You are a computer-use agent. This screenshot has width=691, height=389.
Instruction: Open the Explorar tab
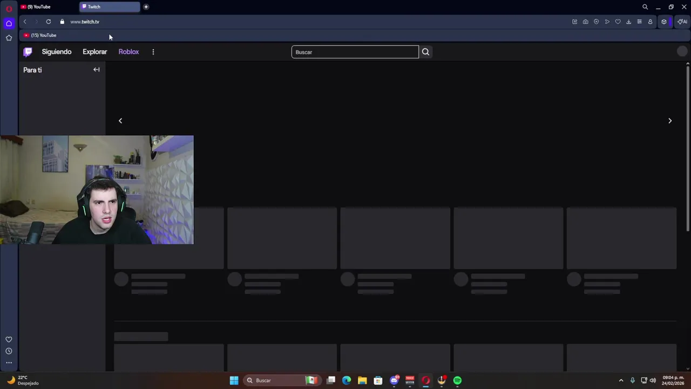click(95, 52)
